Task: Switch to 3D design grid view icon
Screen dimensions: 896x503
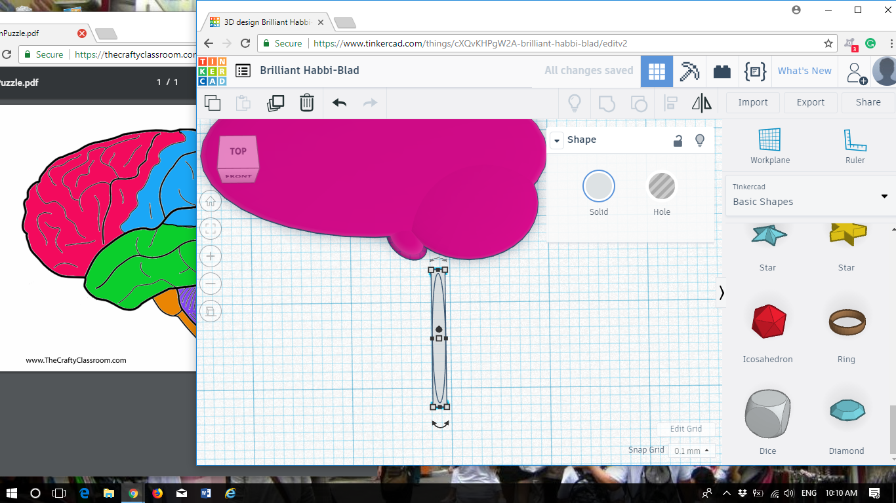Action: 657,71
